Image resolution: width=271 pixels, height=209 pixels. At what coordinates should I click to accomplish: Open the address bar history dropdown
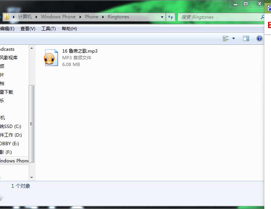coord(162,17)
